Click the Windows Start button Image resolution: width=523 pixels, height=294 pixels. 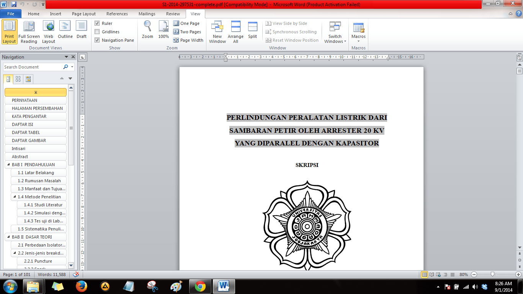tap(10, 286)
